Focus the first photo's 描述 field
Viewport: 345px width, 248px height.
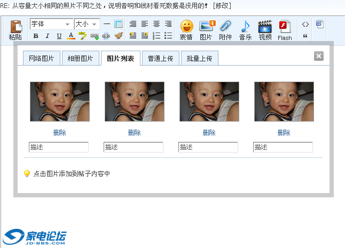[59, 147]
